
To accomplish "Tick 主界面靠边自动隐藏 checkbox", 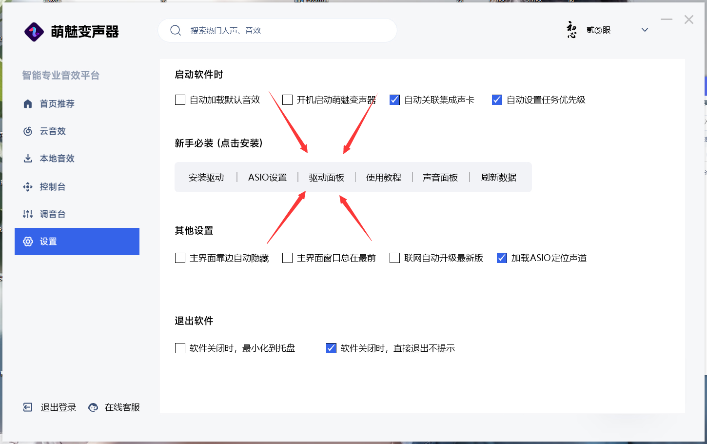I will [180, 258].
